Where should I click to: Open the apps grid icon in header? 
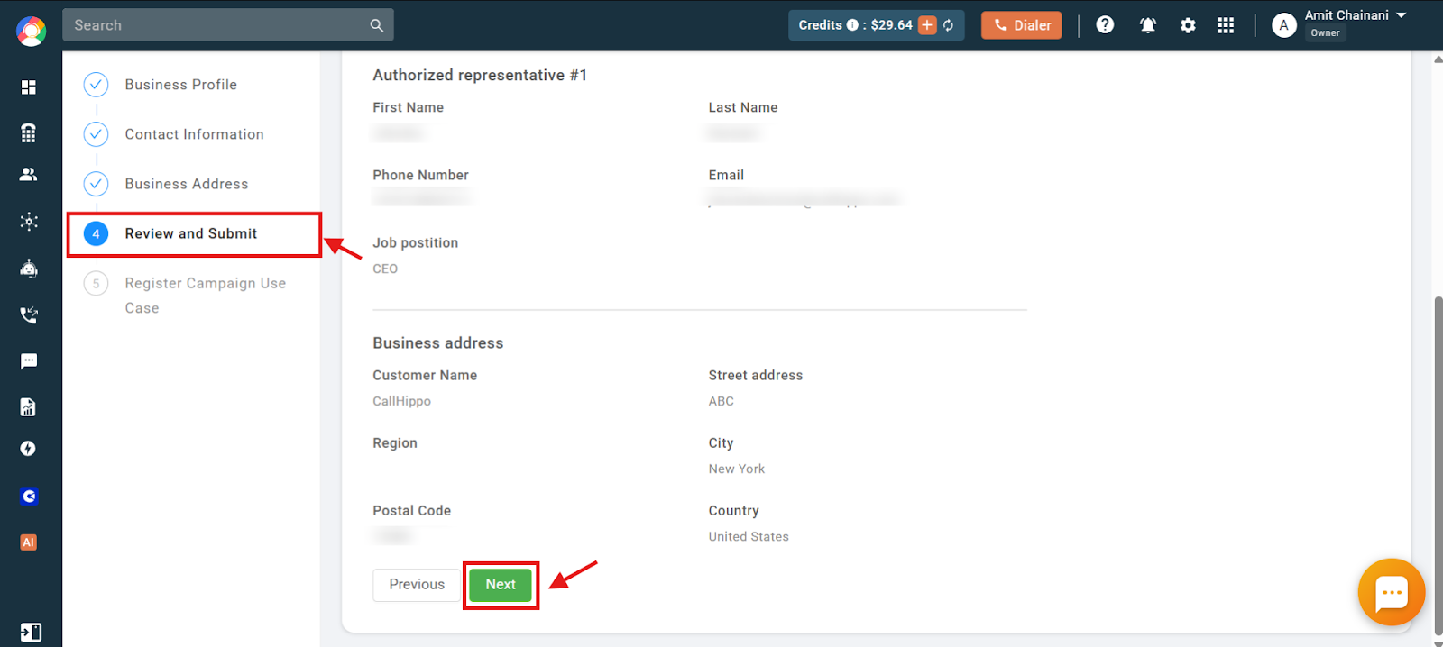point(1226,25)
